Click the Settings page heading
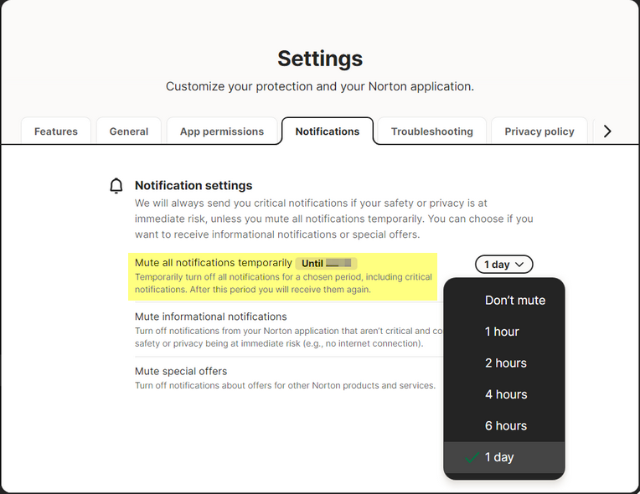640x494 pixels. tap(320, 58)
